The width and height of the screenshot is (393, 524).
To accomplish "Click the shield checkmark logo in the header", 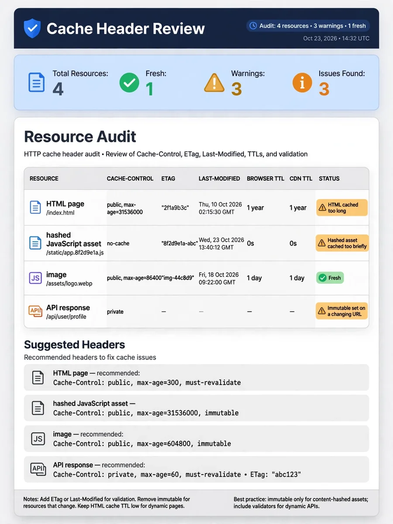I will 31,28.
